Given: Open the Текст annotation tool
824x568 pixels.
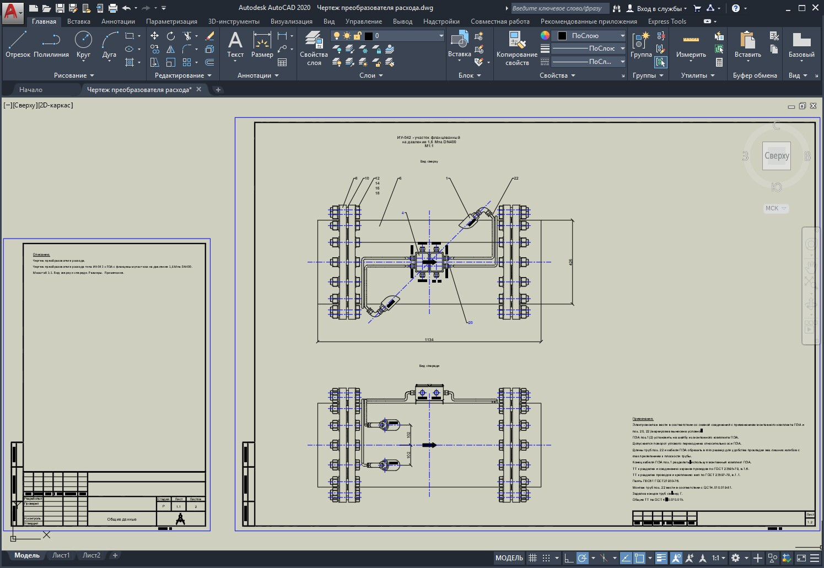Looking at the screenshot, I should (235, 45).
